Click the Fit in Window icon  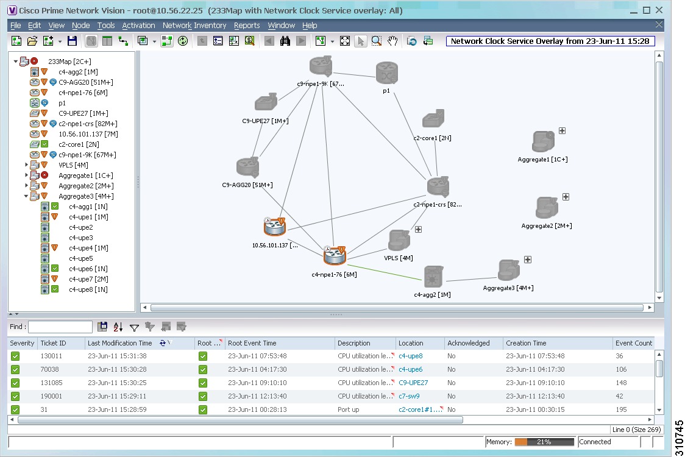point(345,41)
